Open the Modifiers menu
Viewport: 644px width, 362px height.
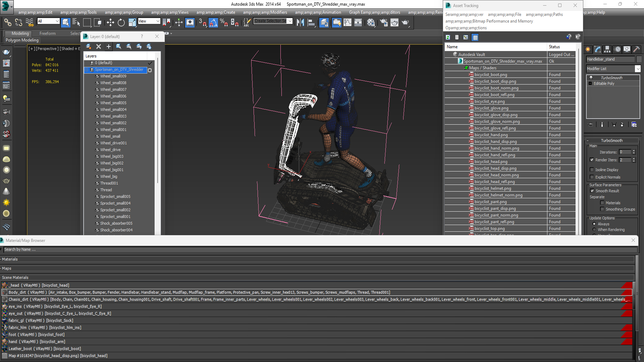point(265,12)
